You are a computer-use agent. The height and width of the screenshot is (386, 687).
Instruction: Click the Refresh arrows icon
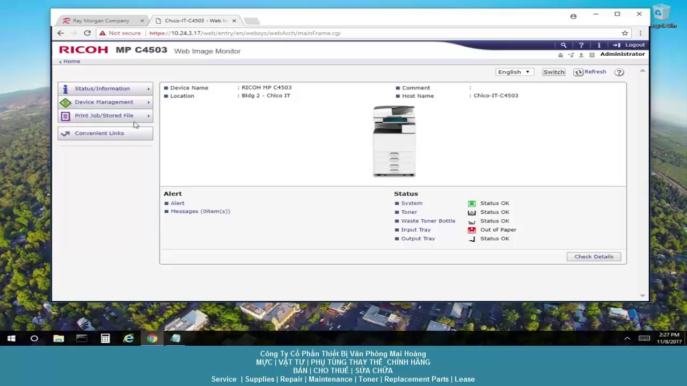[x=578, y=72]
